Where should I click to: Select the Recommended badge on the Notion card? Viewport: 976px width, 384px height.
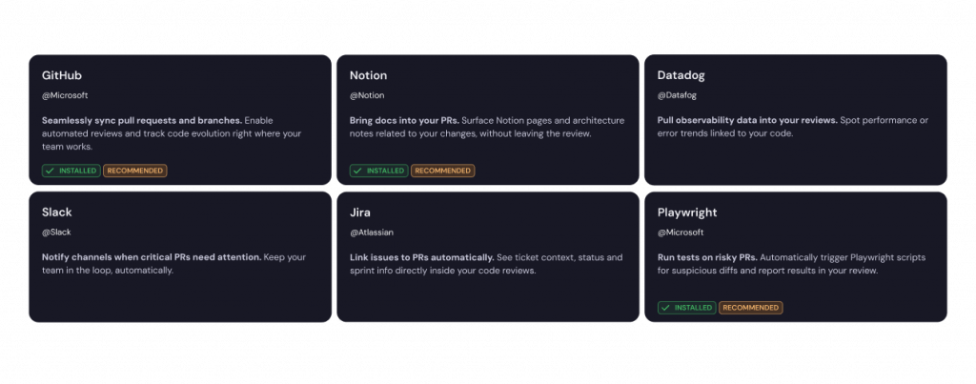(442, 171)
